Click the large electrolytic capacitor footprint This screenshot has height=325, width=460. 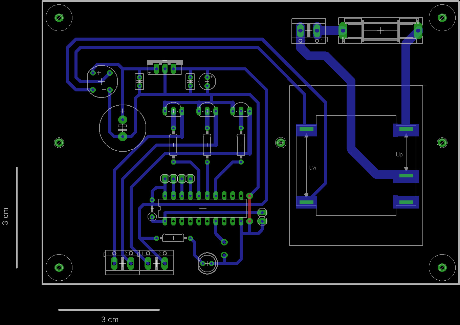pos(123,128)
